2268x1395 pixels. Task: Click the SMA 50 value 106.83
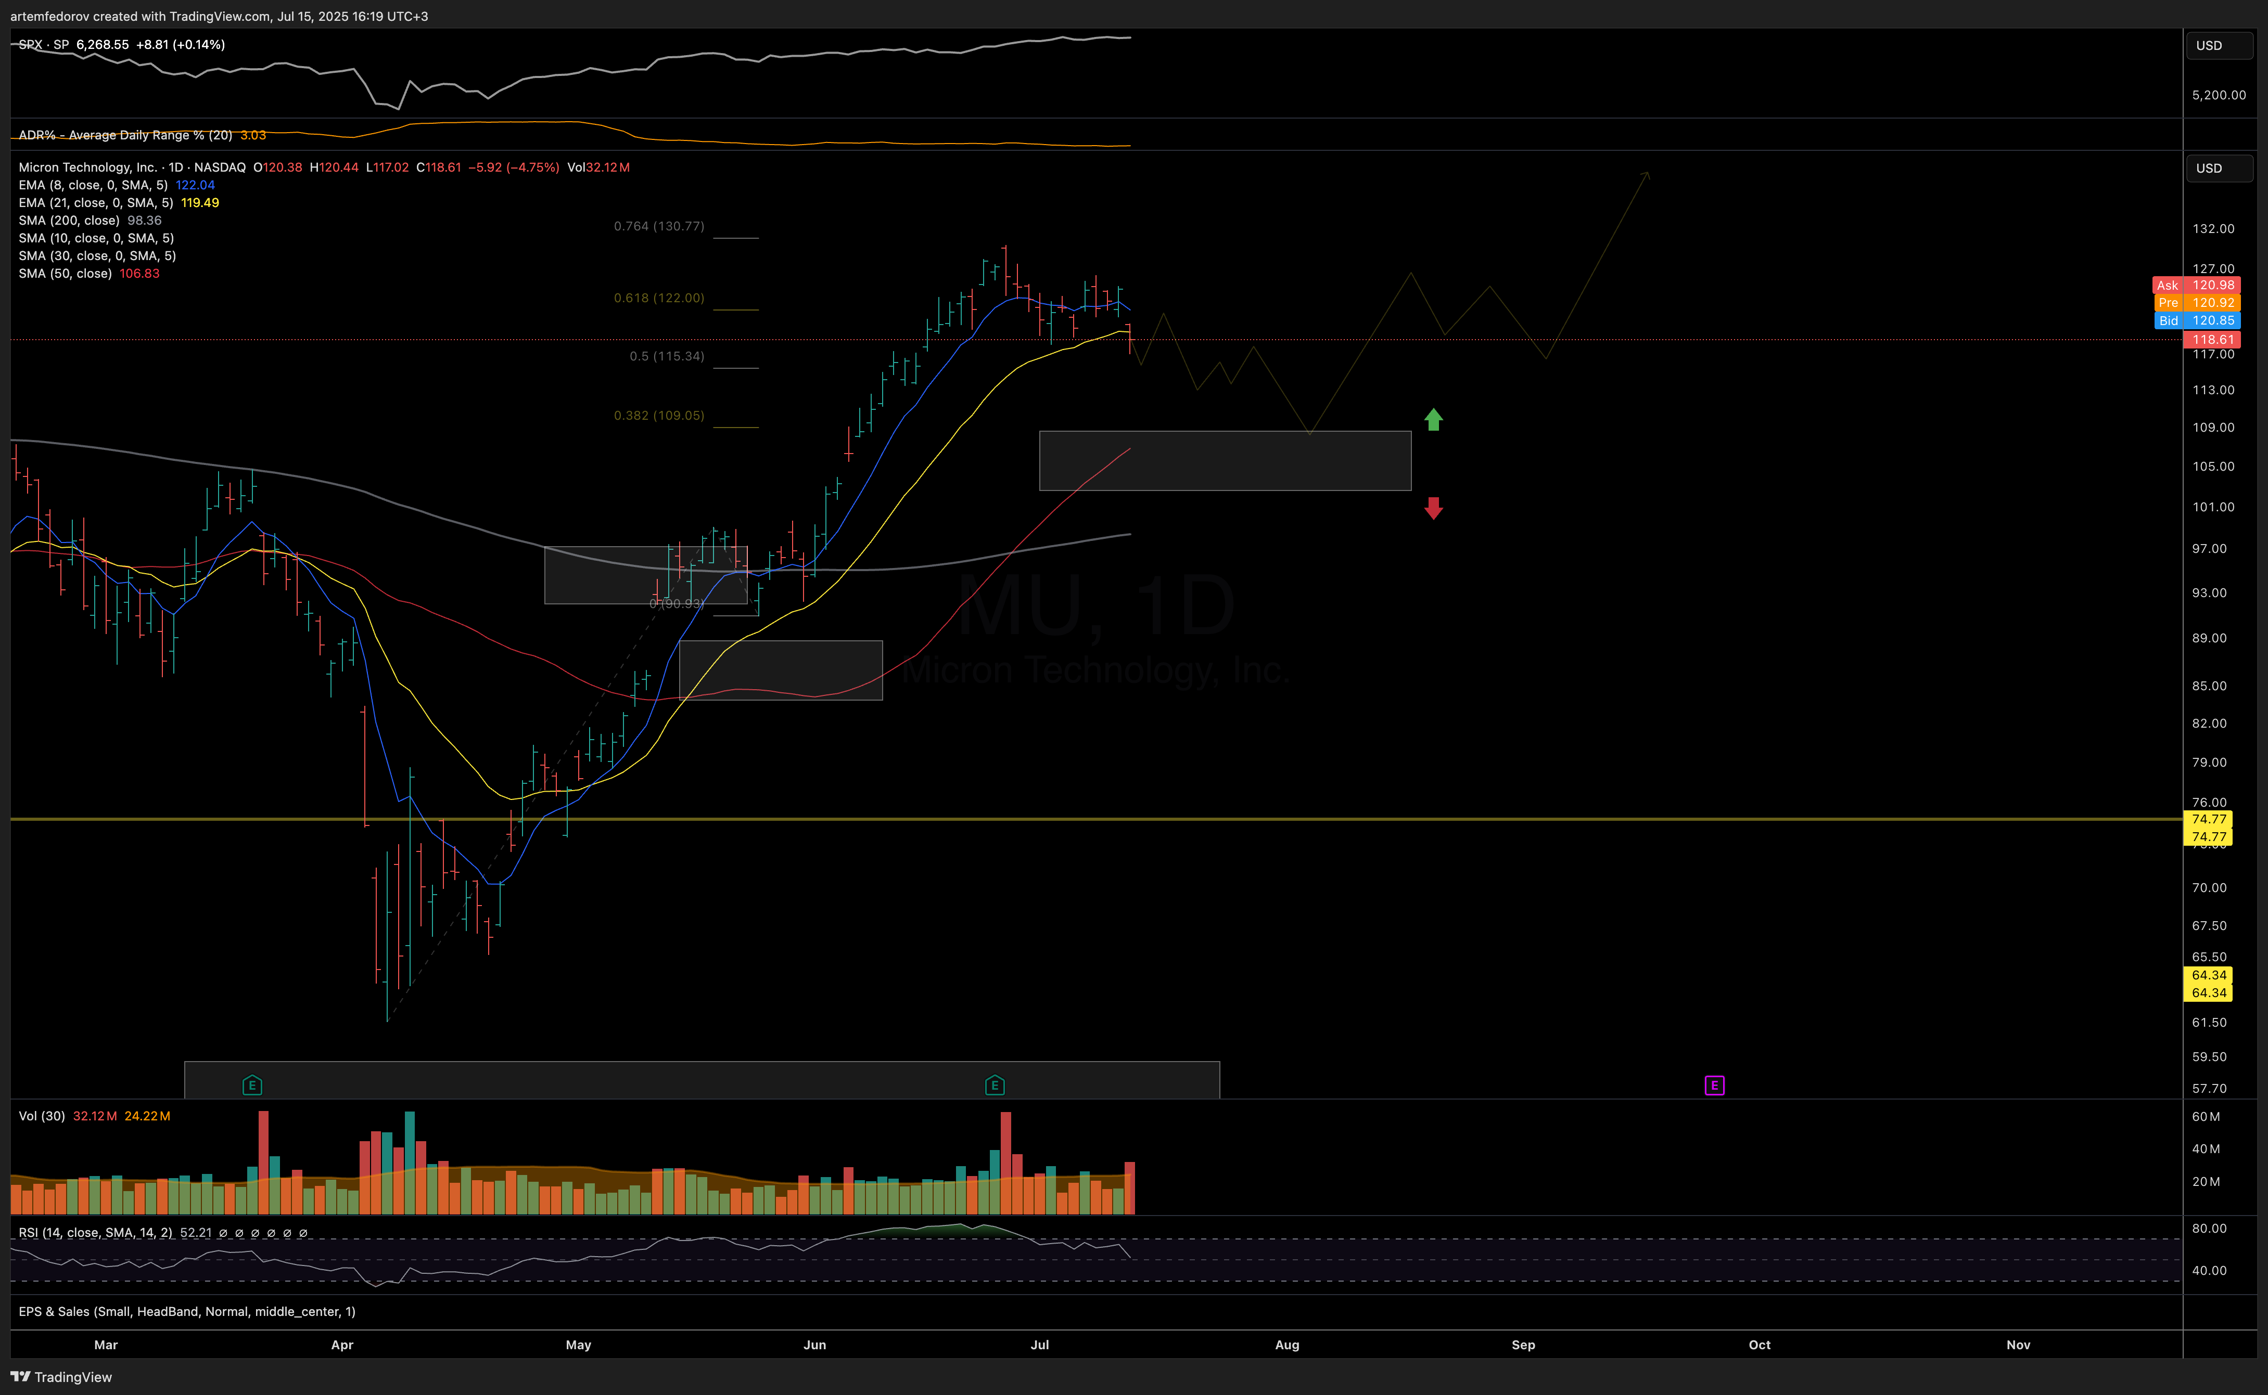click(139, 273)
